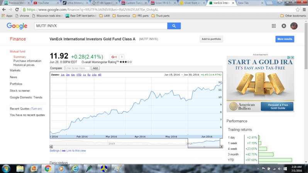Screen dimensions: 308x173
Task: Click the MUTF:INIVX search box
Action: (x=101, y=26)
